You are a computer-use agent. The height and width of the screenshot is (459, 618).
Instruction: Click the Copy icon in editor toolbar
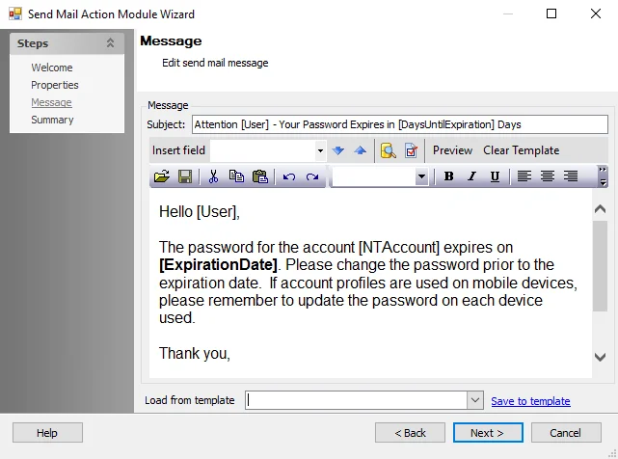236,176
